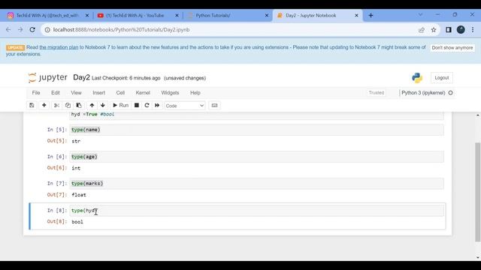Click Don't show anymore button
Viewport: 481px width, 270px height.
coord(452,48)
